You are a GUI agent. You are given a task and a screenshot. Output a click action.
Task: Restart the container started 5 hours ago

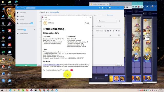coord(114,31)
